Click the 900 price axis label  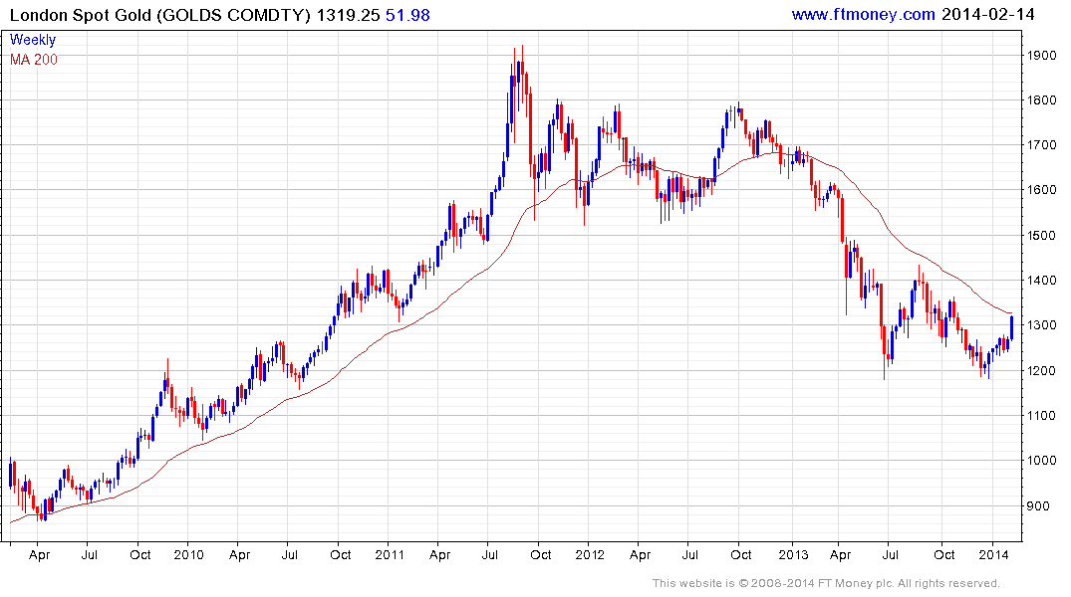click(x=1037, y=506)
